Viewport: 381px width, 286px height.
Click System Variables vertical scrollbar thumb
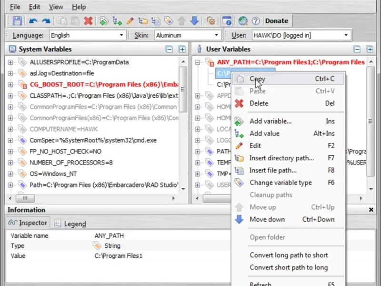[183, 89]
